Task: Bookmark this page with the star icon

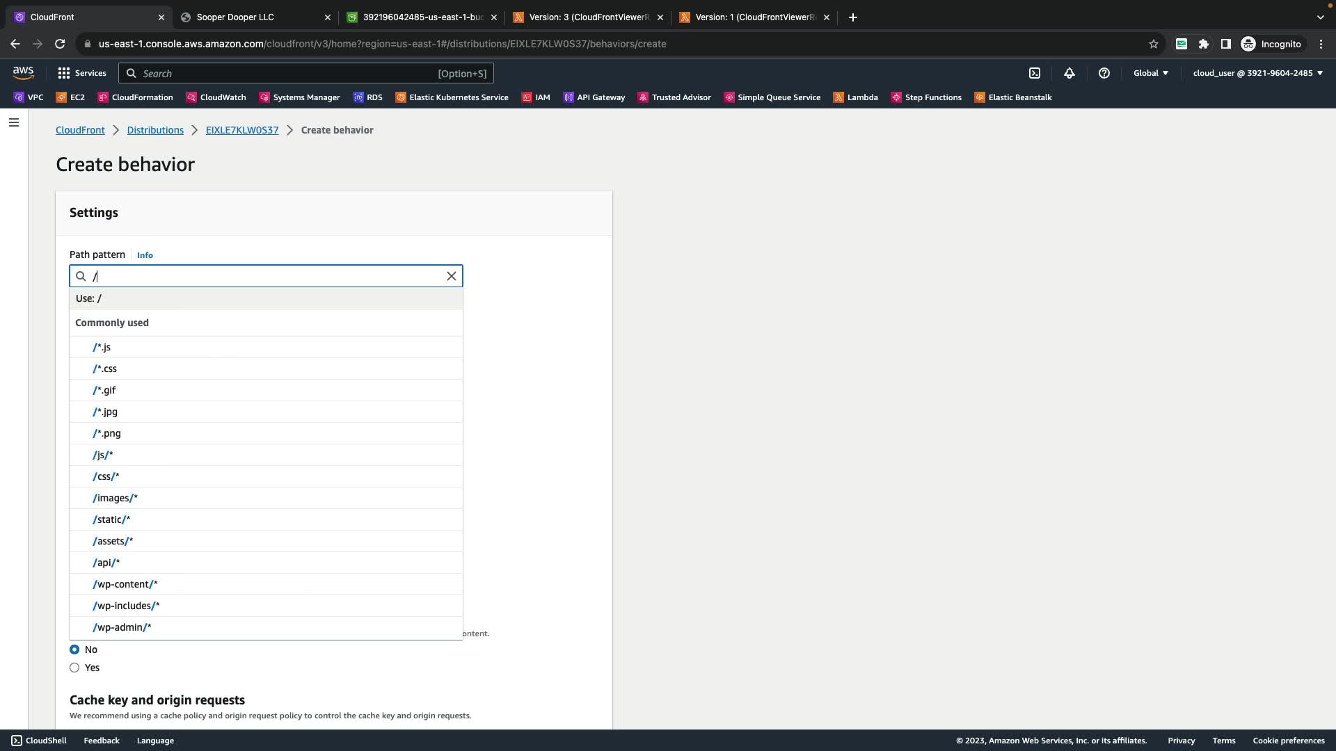Action: (x=1154, y=44)
